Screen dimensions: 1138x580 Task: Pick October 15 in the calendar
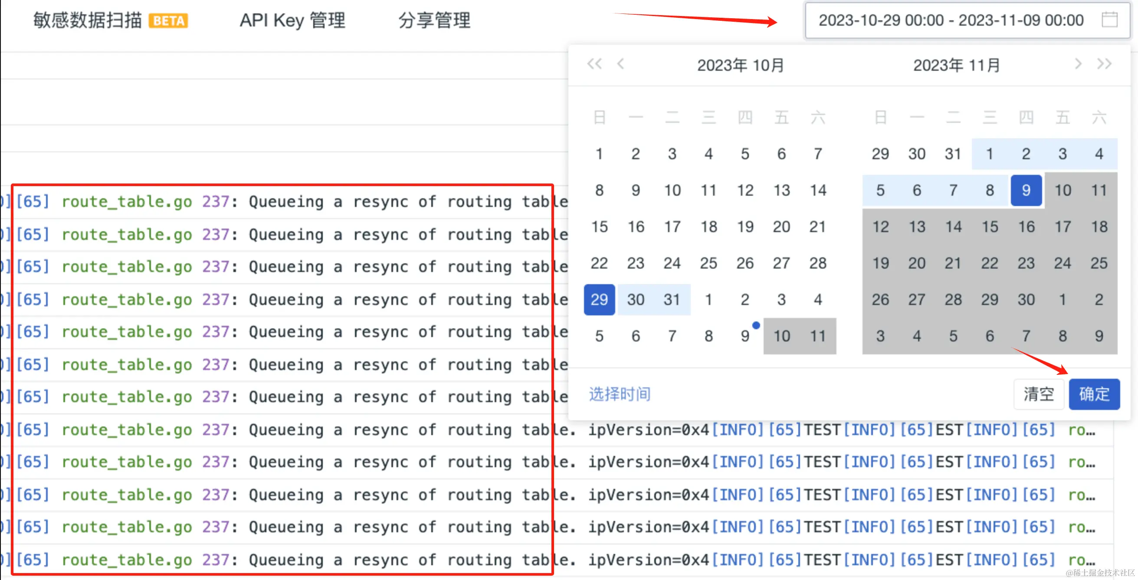[599, 226]
